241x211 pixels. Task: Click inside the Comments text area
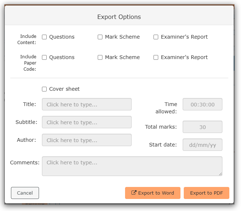tap(132, 166)
